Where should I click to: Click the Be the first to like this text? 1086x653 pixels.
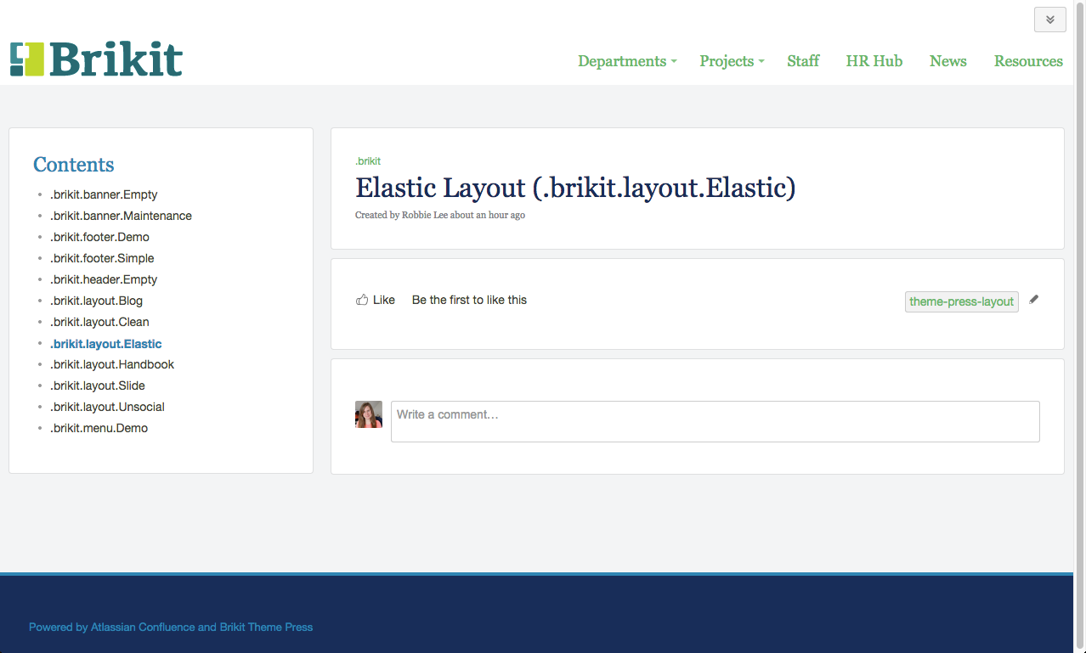tap(469, 300)
